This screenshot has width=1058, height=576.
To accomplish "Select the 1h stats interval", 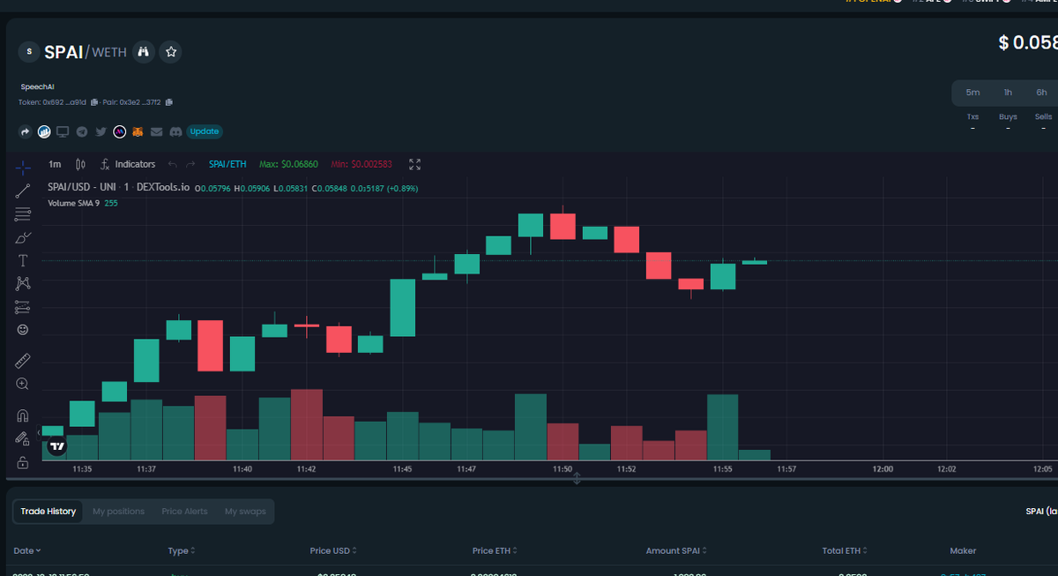I will coord(1007,93).
